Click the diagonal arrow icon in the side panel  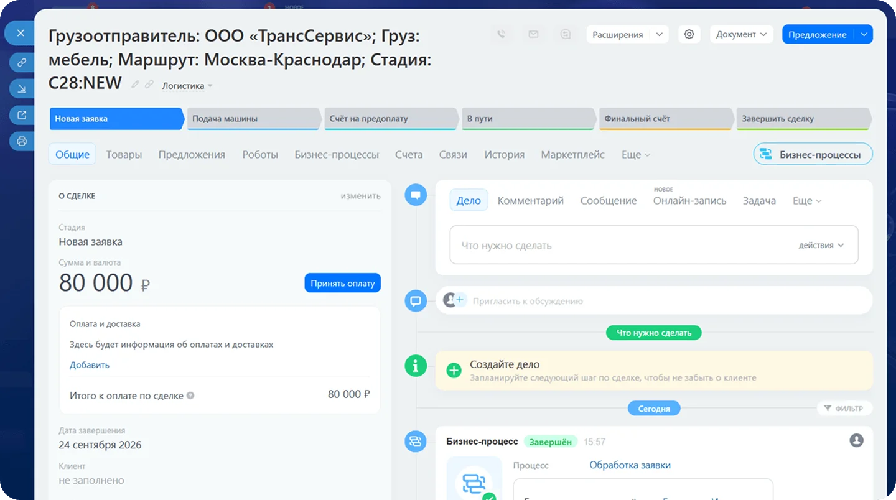(21, 89)
